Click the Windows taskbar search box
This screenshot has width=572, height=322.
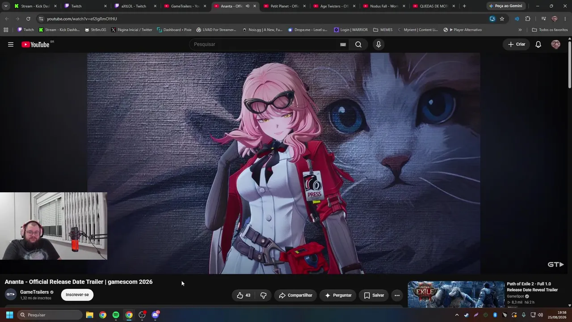pyautogui.click(x=50, y=315)
